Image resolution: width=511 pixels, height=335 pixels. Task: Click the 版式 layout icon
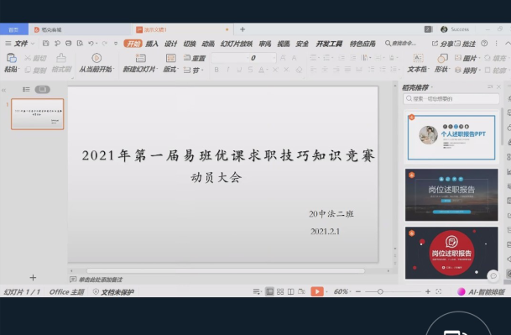171,58
